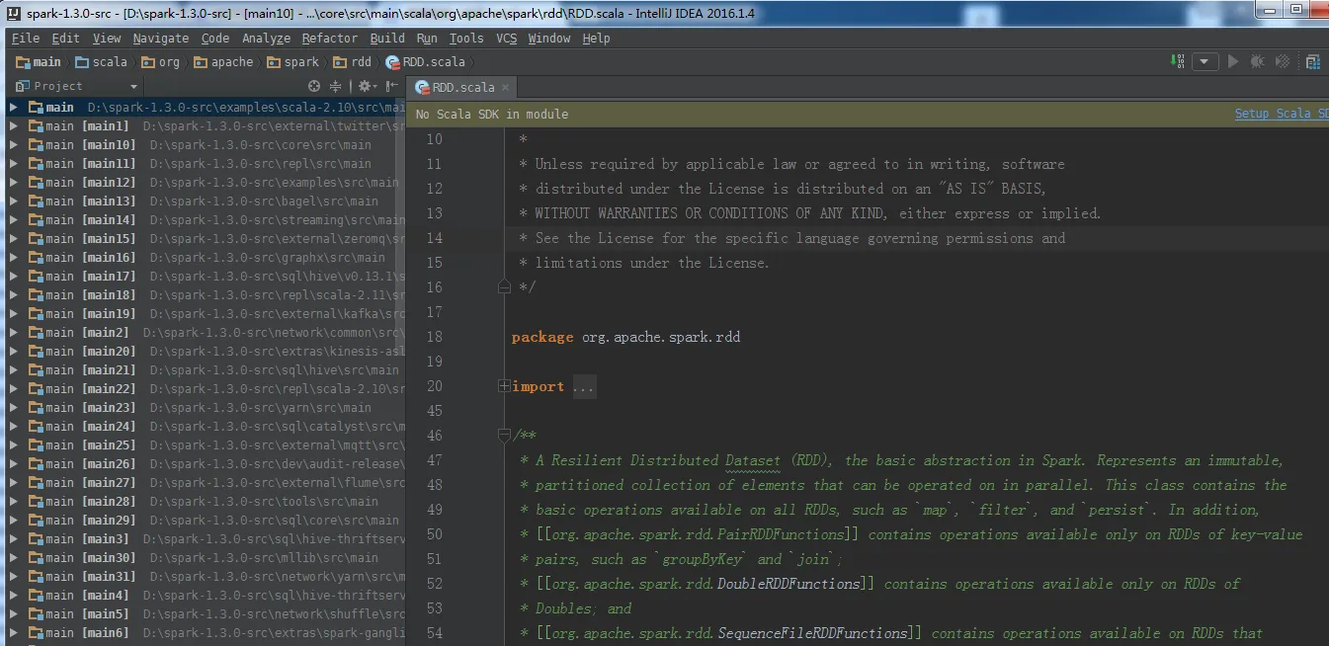1329x646 pixels.
Task: Open the Analyze menu
Action: 267,38
